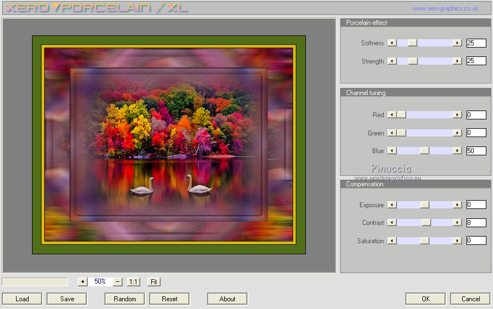Load a preset with Load button
The image size is (493, 309).
tap(22, 298)
